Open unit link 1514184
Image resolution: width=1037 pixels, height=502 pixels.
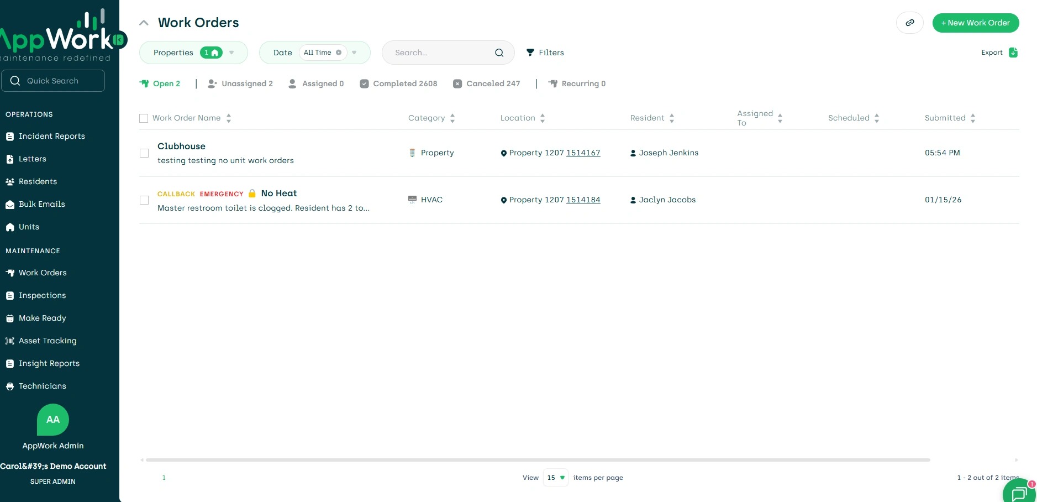coord(583,200)
